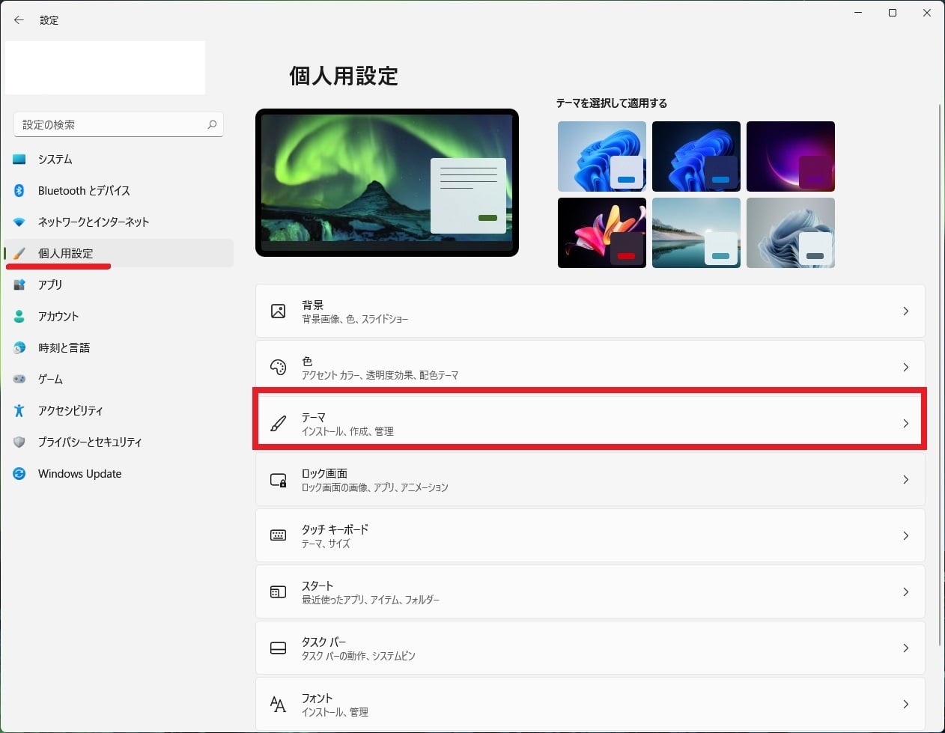Screen dimensions: 945x733
Task: Click the aurora desktop preview image
Action: [387, 183]
